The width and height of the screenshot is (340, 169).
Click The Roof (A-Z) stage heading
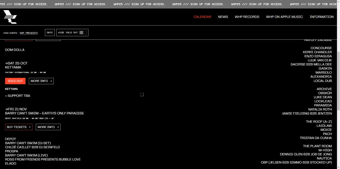click(x=319, y=122)
